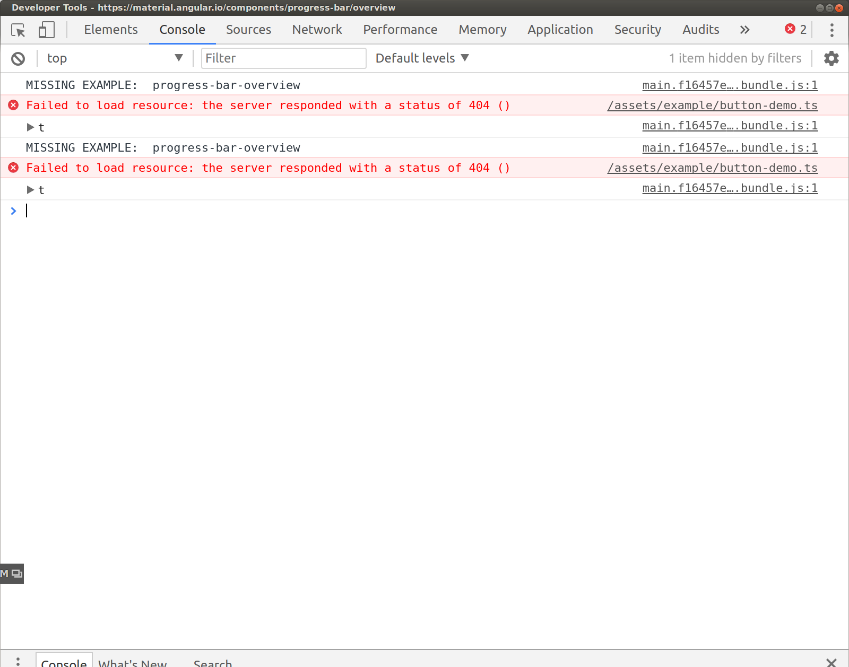Screen dimensions: 849x667
Task: Select the What's New drawer tab
Action: coord(133,663)
